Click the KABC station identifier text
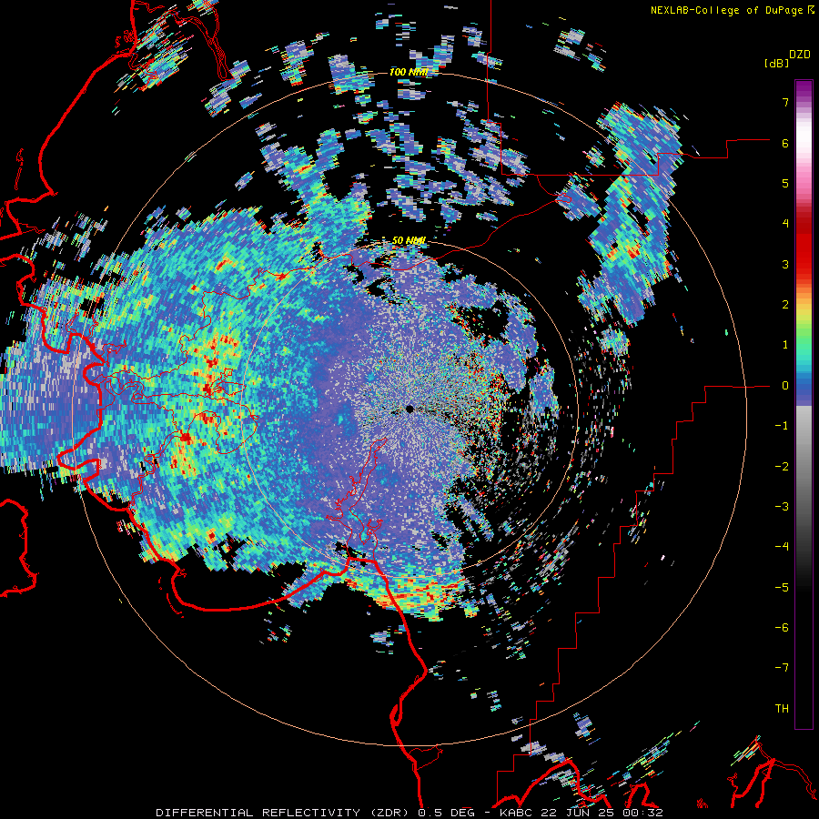The height and width of the screenshot is (819, 819). tap(517, 813)
